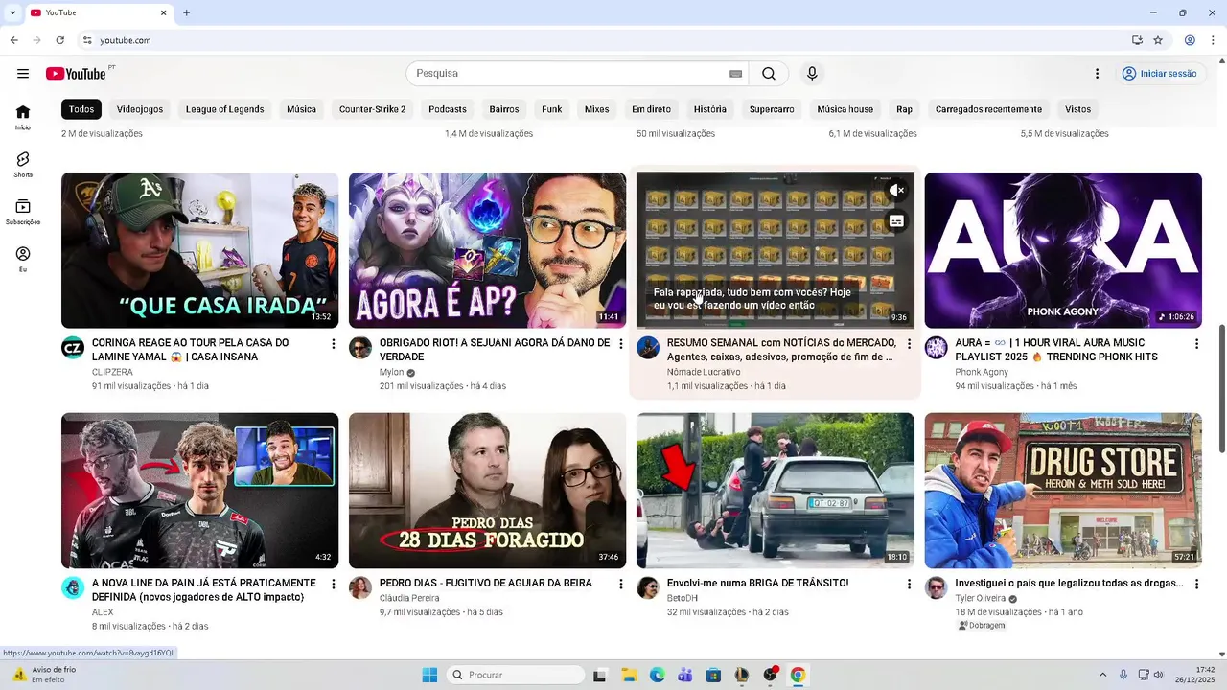This screenshot has width=1227, height=690.
Task: Open Shorts in the sidebar
Action: point(23,164)
